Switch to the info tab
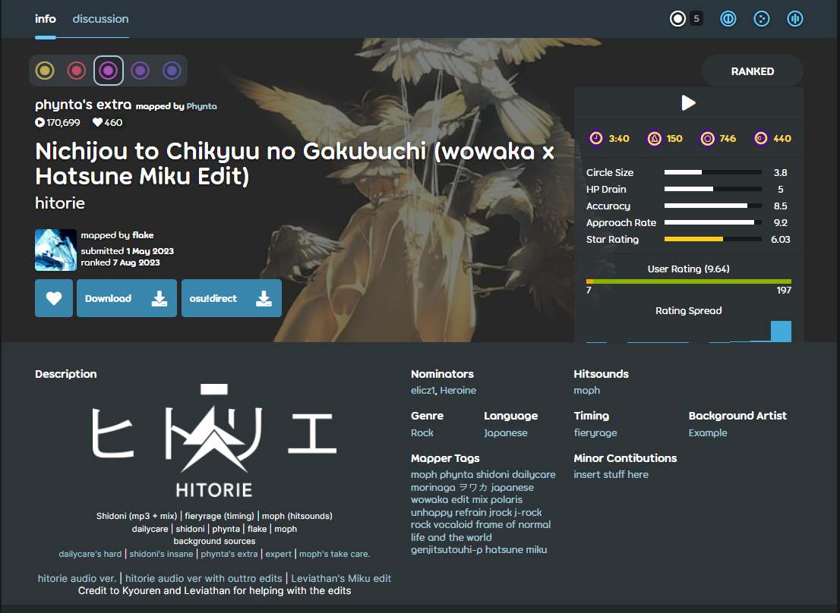The width and height of the screenshot is (840, 613). tap(46, 19)
